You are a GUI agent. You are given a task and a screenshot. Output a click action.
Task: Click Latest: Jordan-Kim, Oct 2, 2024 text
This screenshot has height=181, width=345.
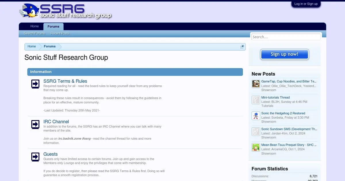point(283,133)
